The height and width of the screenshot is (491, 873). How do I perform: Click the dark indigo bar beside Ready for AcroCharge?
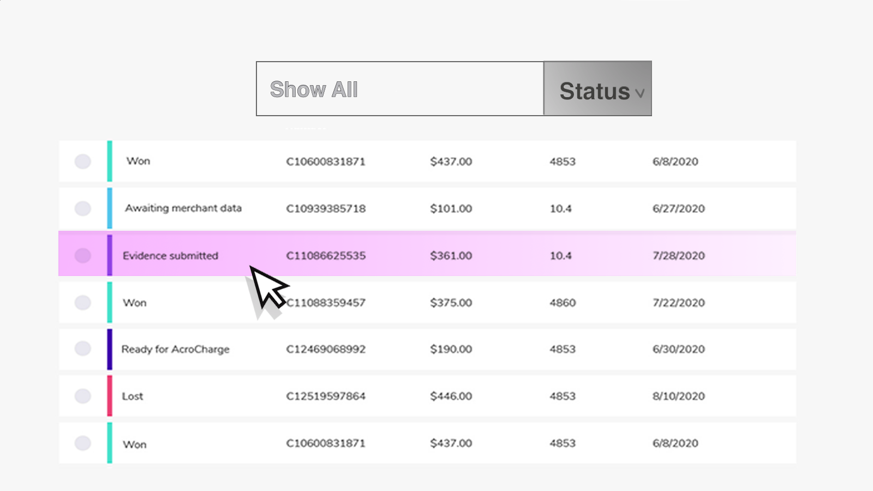click(x=110, y=349)
